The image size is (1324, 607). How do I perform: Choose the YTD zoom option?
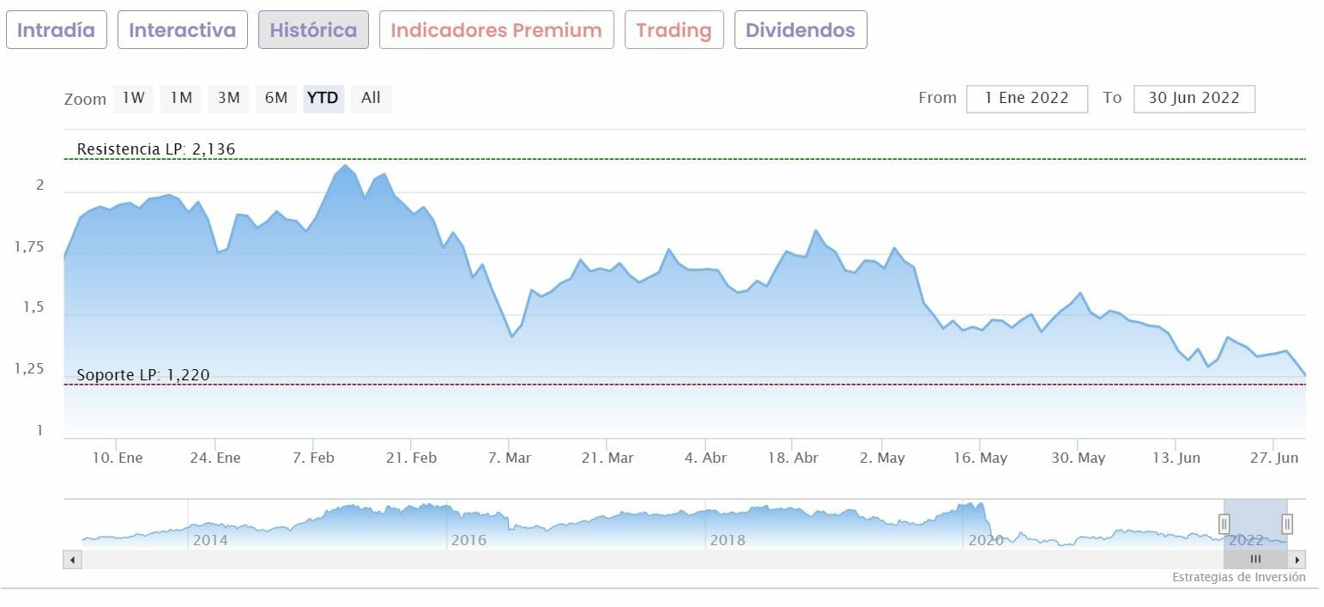(x=323, y=98)
